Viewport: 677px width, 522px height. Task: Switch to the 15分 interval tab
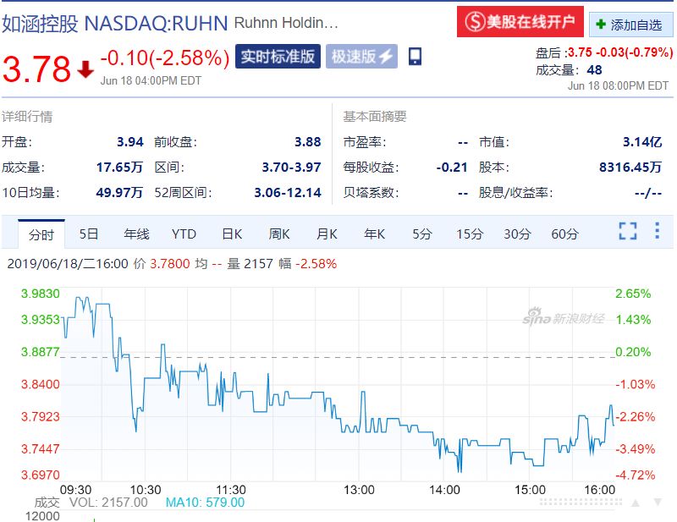click(x=470, y=234)
